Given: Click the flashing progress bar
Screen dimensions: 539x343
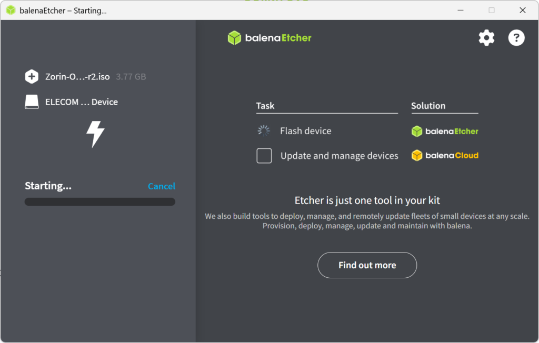Looking at the screenshot, I should coord(100,202).
